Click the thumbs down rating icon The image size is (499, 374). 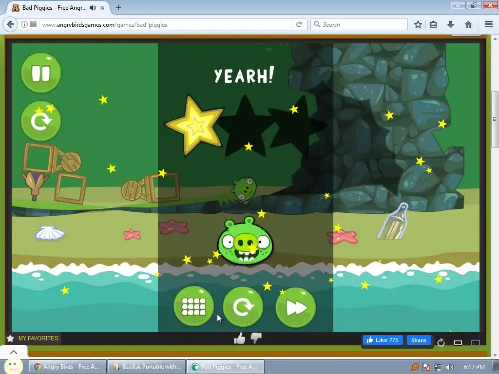point(256,338)
